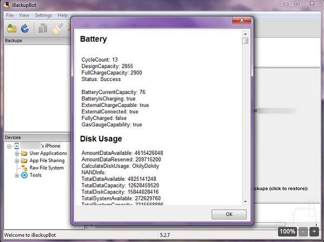Viewport: 324px width, 242px height.
Task: Click the open backup folder toolbar icon
Action: tap(12, 28)
